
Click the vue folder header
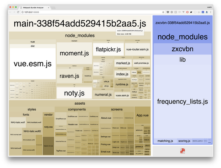[x=32, y=42]
